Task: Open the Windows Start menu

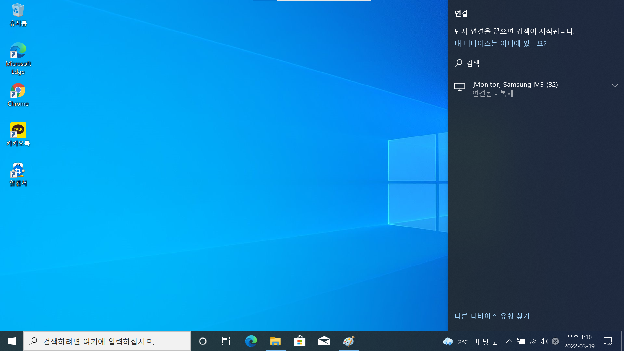Action: click(12, 341)
